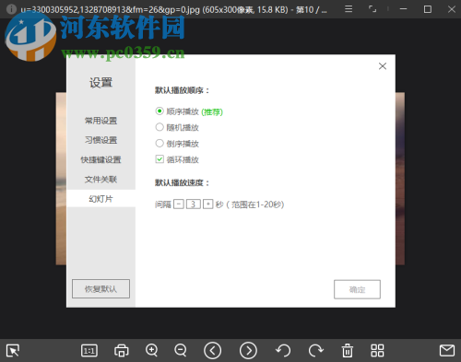Viewport: 461px width, 362px height.
Task: Click the green (推荐) label
Action: click(x=212, y=111)
